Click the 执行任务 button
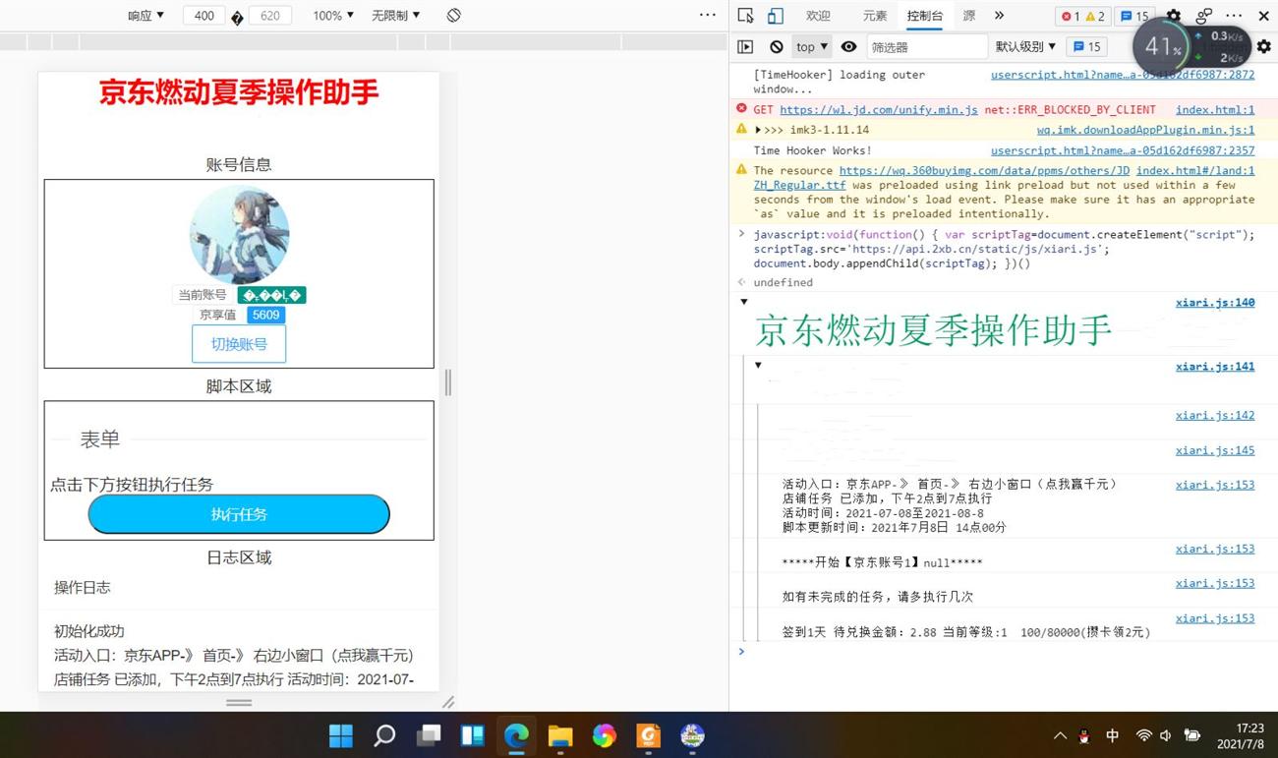This screenshot has width=1278, height=758. 238,513
